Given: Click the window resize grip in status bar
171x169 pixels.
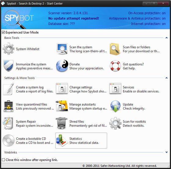Looking at the screenshot, I should pos(168,166).
